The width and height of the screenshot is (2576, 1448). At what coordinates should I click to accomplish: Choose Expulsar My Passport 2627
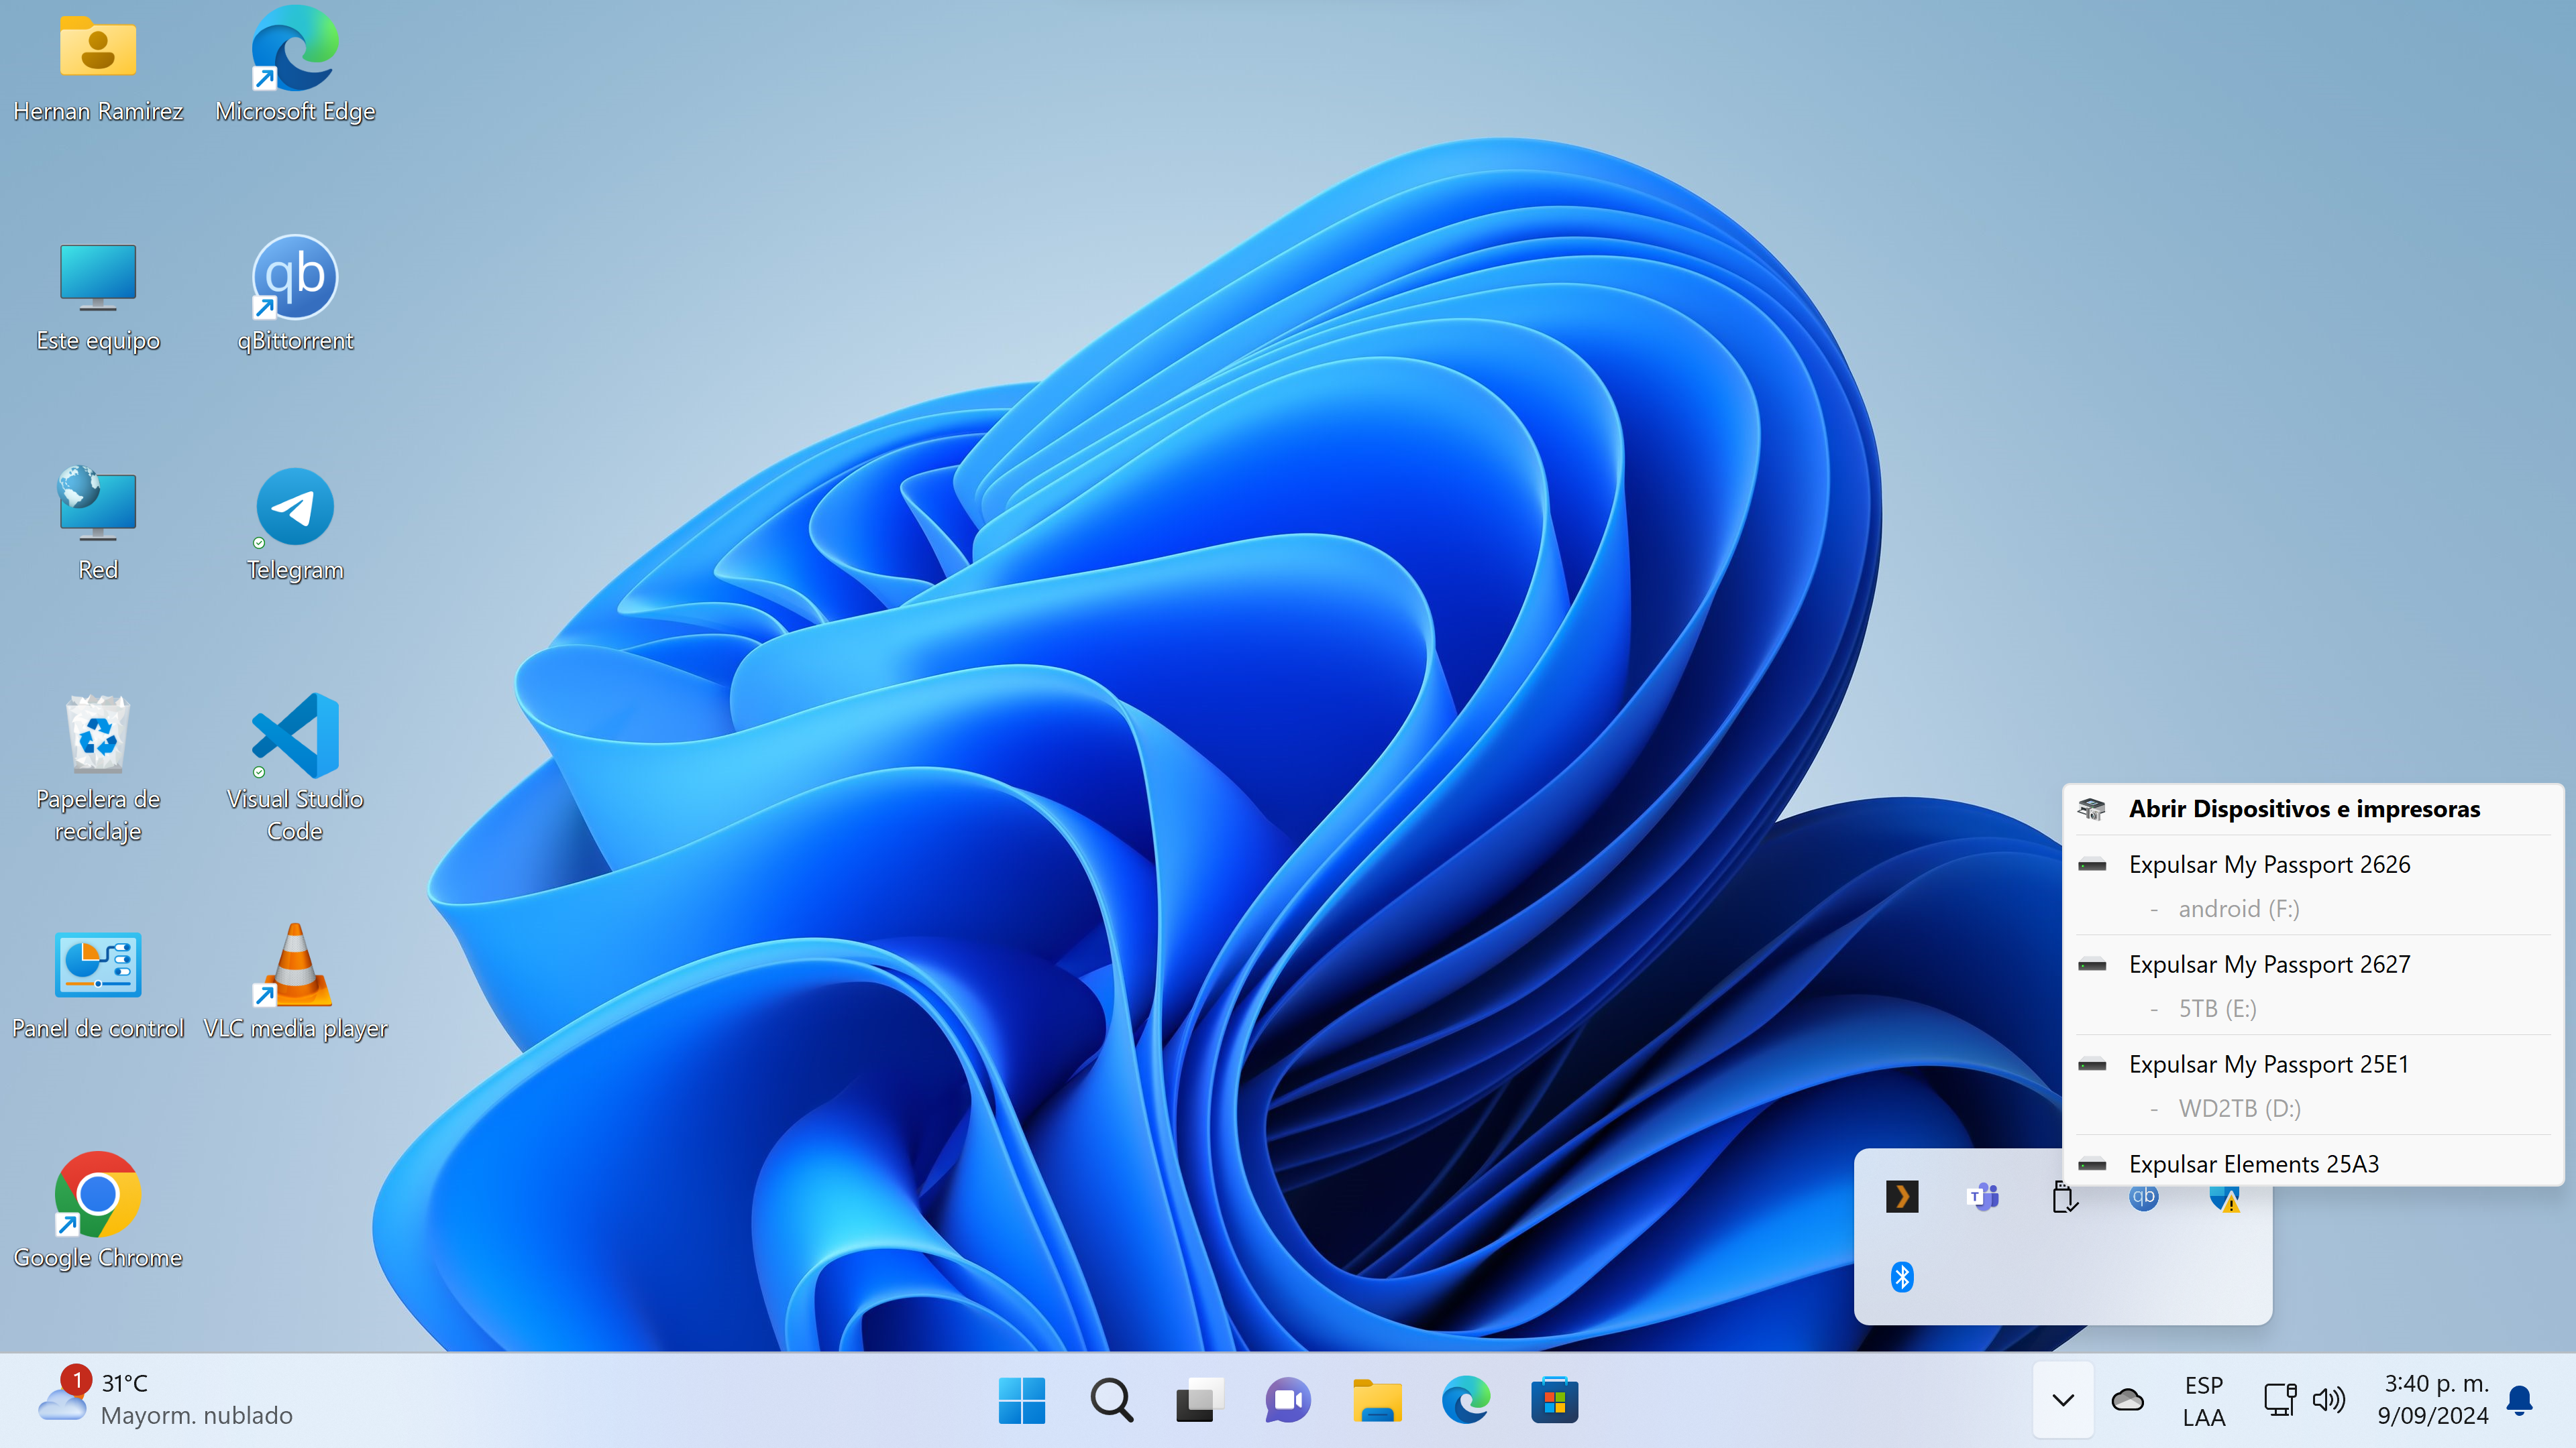(x=2313, y=965)
